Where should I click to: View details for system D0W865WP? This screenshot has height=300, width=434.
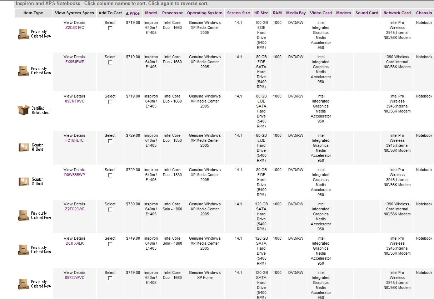click(x=75, y=175)
